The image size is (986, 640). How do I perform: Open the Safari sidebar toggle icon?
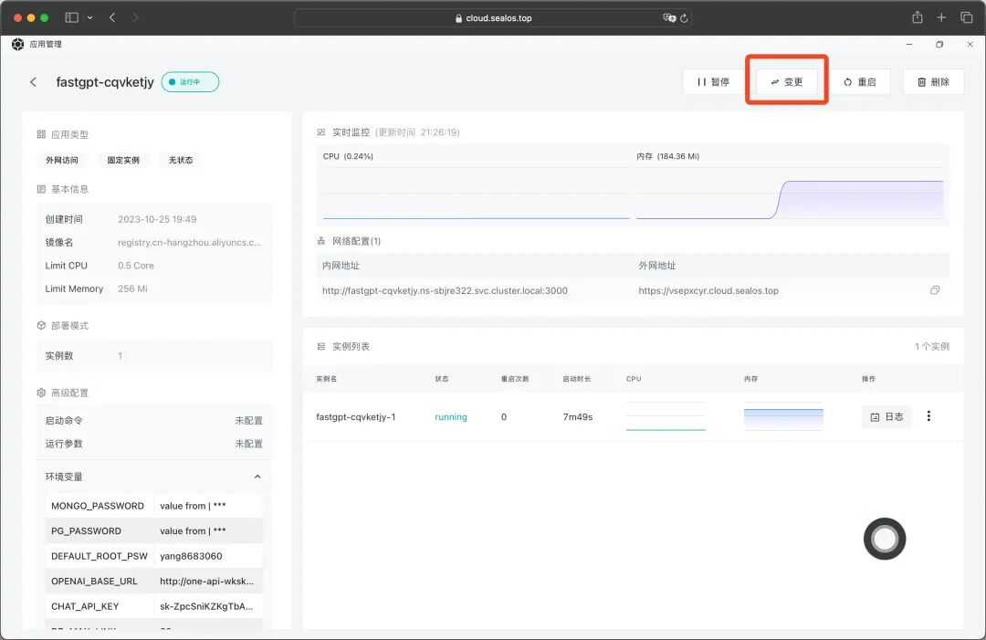tap(72, 17)
